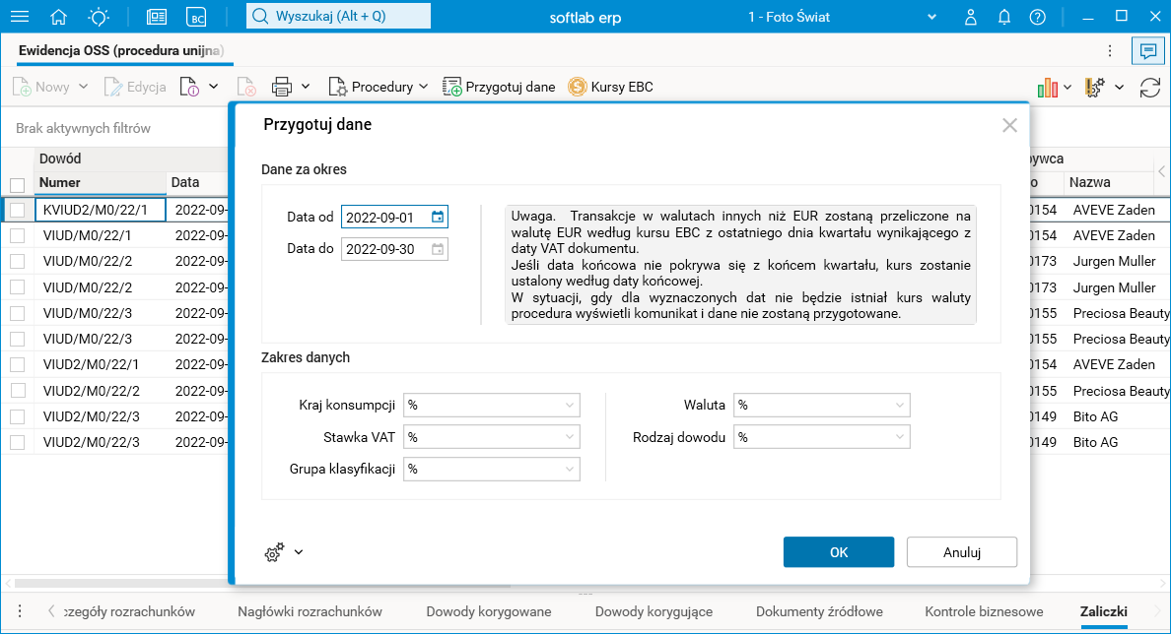Click the Anuluj button

[962, 552]
